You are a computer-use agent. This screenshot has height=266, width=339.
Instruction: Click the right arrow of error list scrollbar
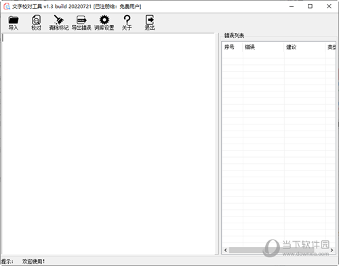pos(332,250)
